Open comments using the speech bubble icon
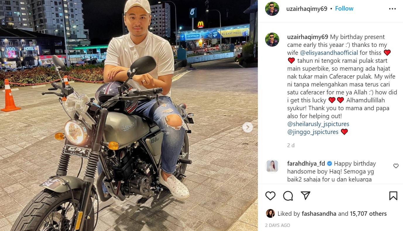 click(288, 196)
